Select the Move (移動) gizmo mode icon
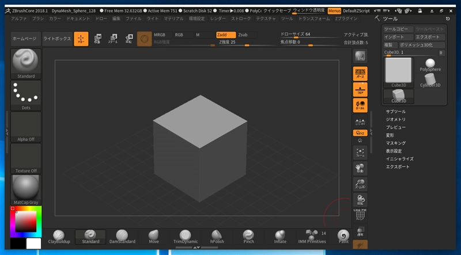461x255 pixels. [x=97, y=39]
